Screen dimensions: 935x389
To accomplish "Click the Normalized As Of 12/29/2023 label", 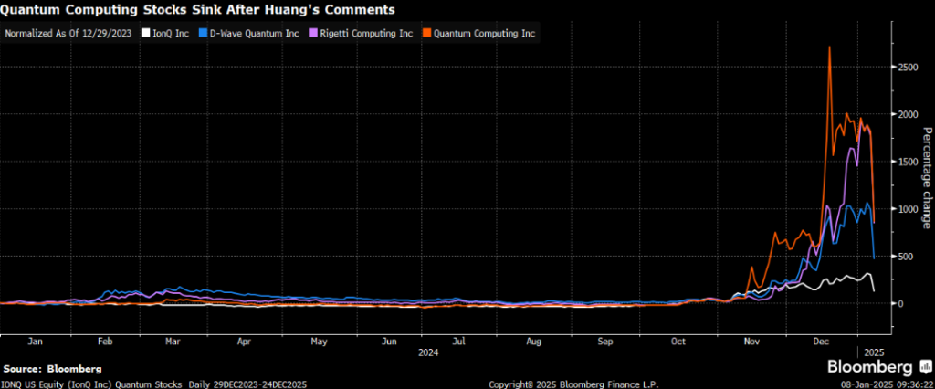I will [69, 34].
